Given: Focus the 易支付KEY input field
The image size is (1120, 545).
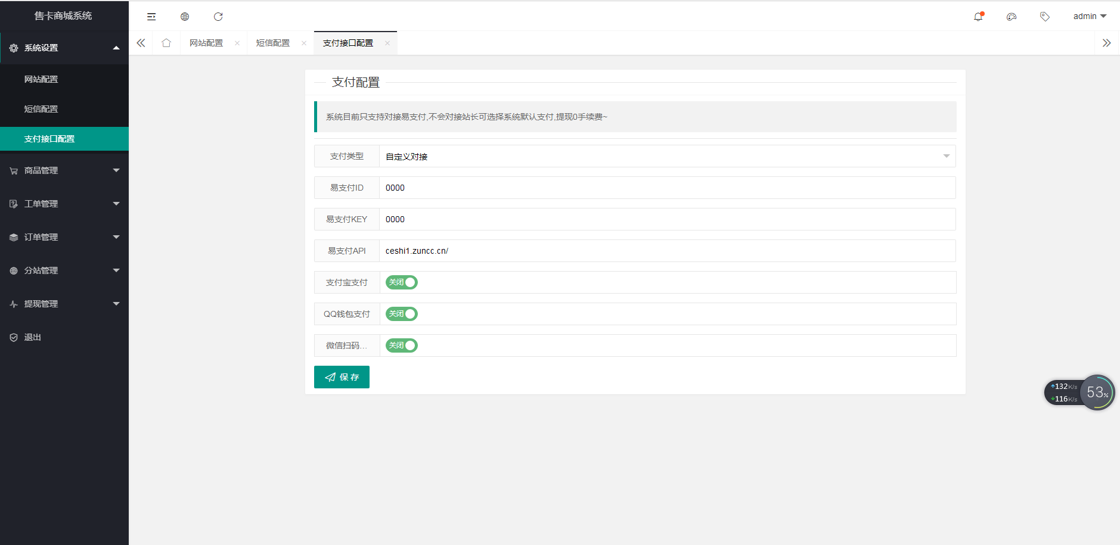Looking at the screenshot, I should (x=668, y=219).
